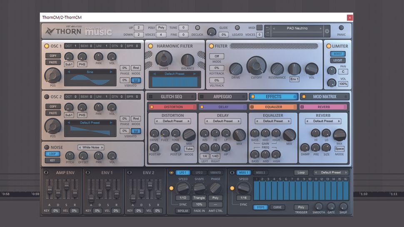Click the MIDI learn square
The height and width of the screenshot is (227, 404).
(259, 27)
